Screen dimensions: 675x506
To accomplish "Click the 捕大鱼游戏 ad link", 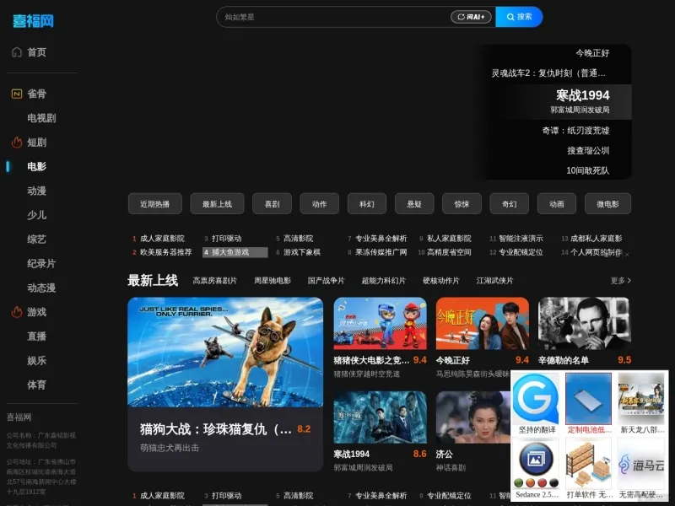I will (x=235, y=252).
